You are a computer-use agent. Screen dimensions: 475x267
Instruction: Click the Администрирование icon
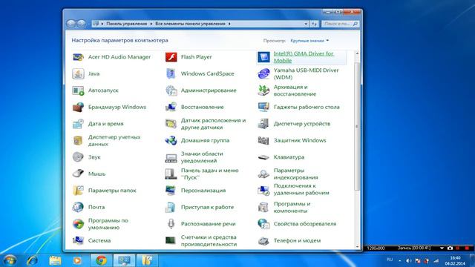171,90
